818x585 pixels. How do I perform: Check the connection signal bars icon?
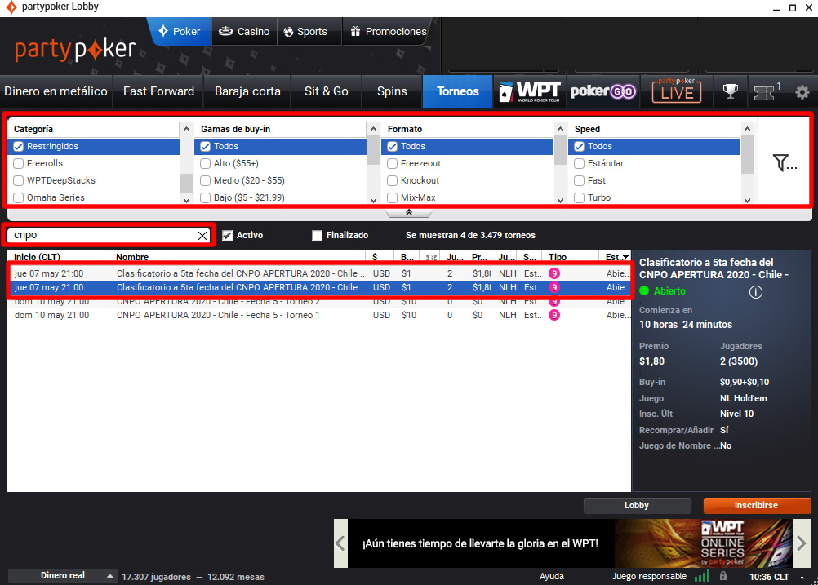[702, 576]
